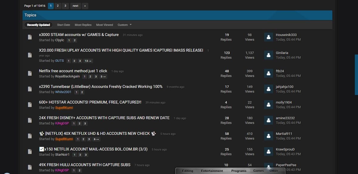358x174 pixels.
Task: Go to page 3 in top pagination
Action: [65, 6]
